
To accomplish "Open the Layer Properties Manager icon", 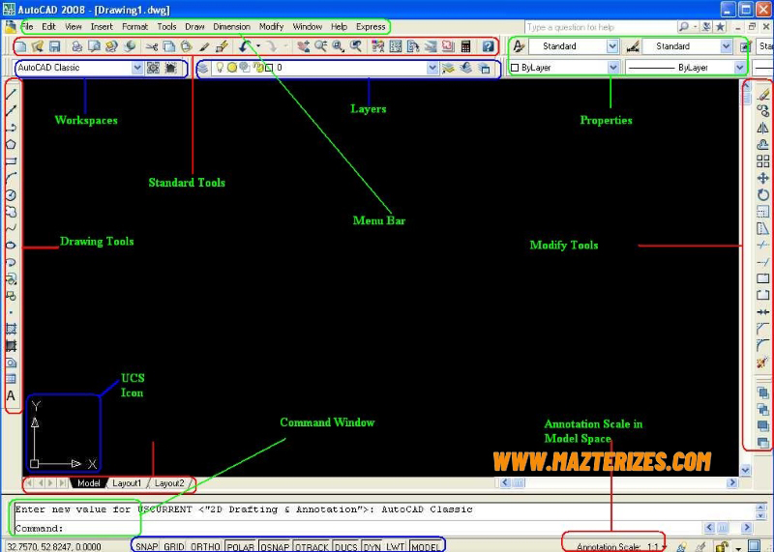I will [203, 68].
